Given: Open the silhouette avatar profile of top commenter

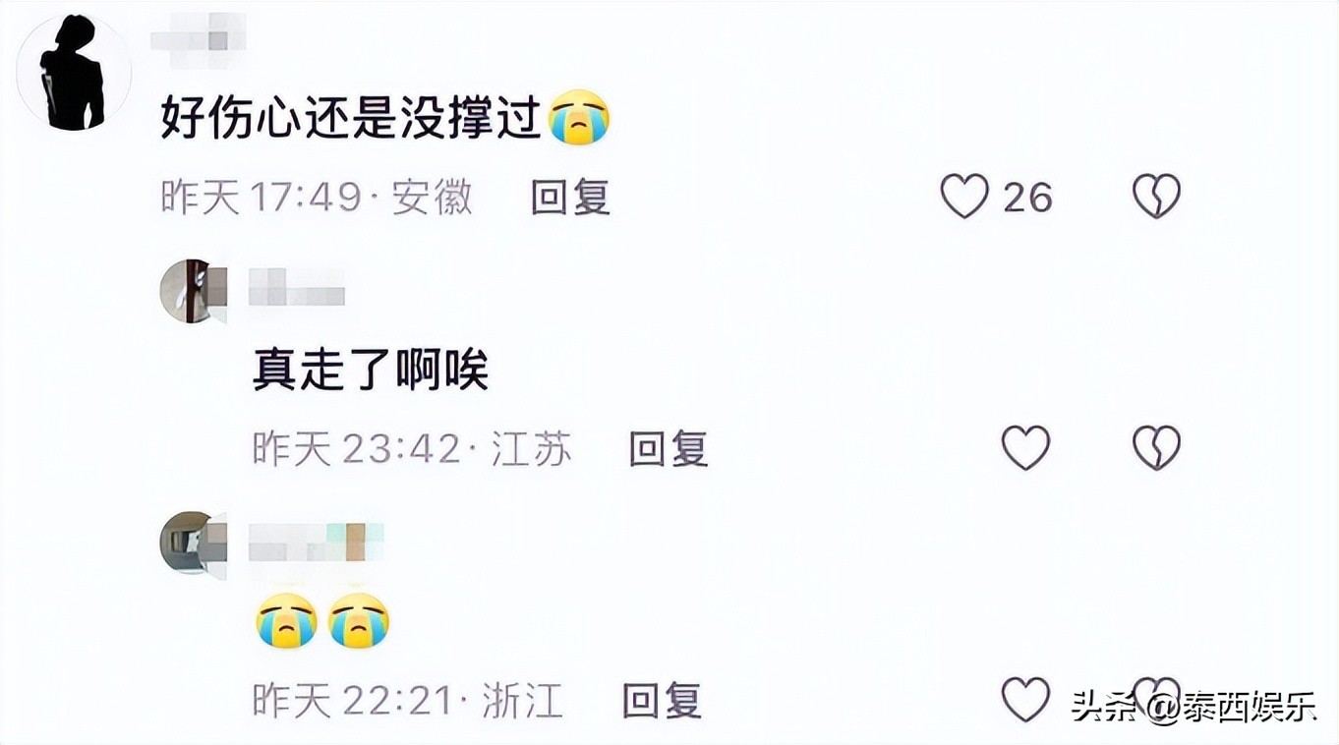Looking at the screenshot, I should tap(74, 72).
